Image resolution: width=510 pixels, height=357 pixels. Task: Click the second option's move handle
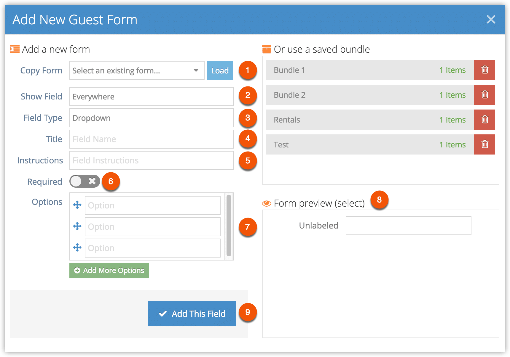(x=77, y=226)
